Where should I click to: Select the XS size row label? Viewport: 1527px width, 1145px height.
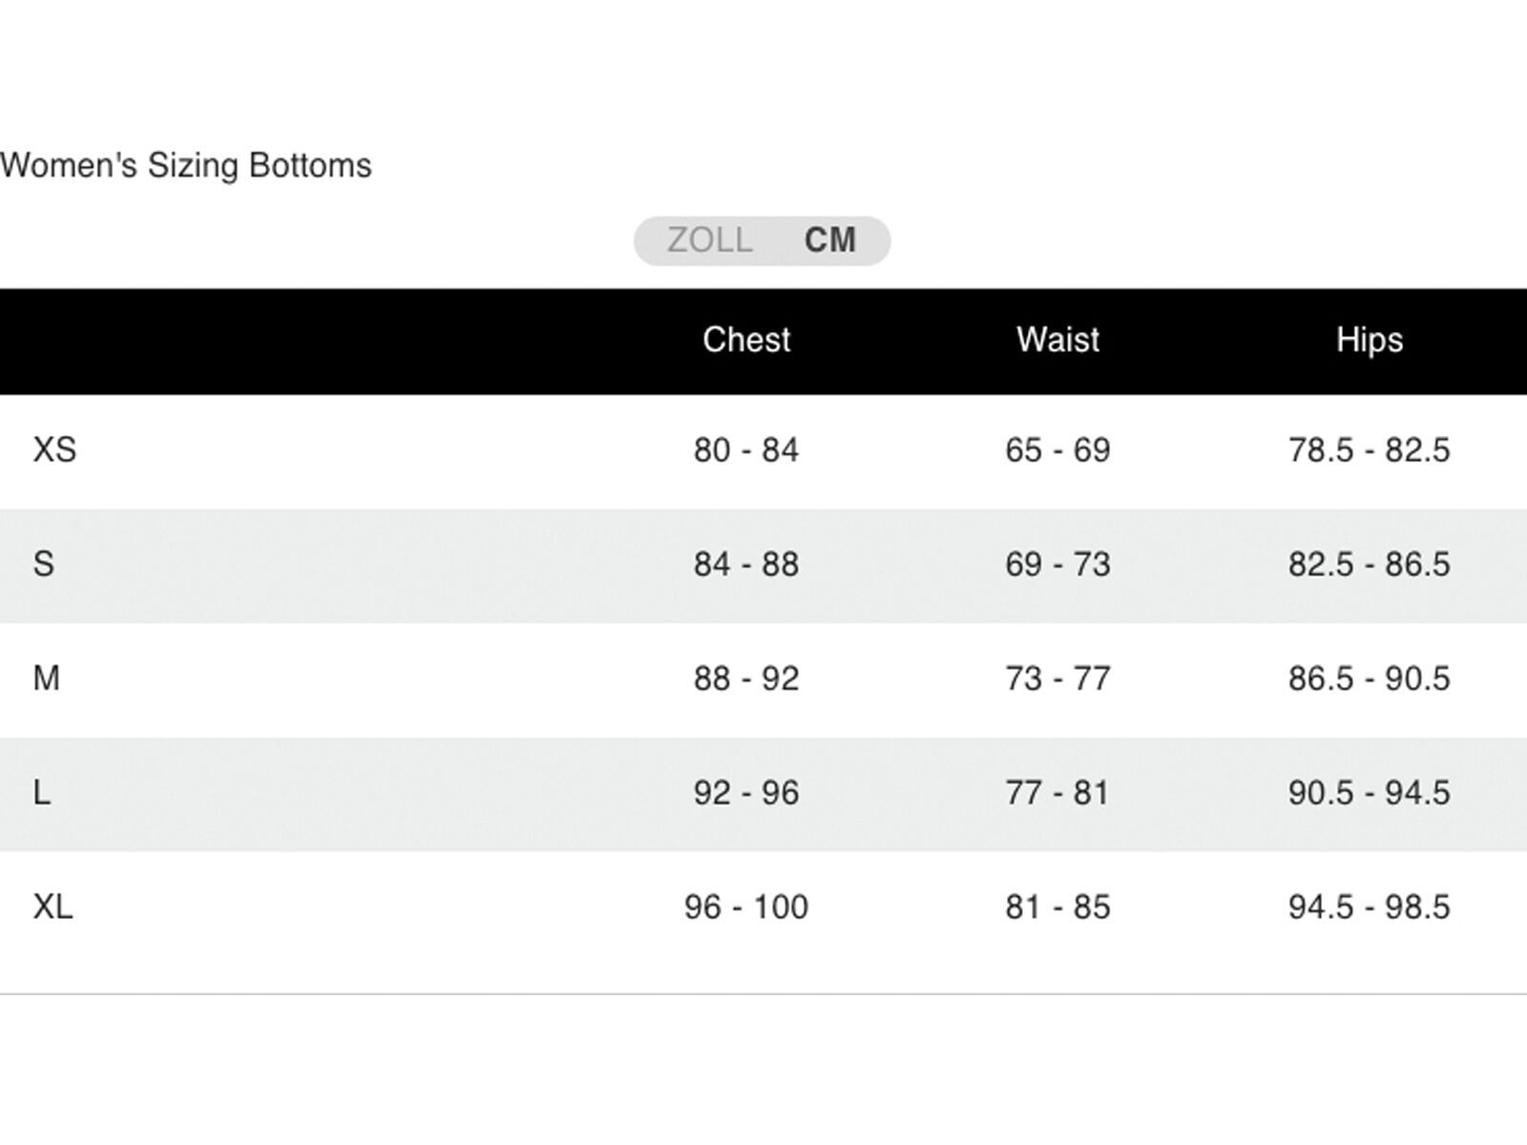tap(54, 449)
